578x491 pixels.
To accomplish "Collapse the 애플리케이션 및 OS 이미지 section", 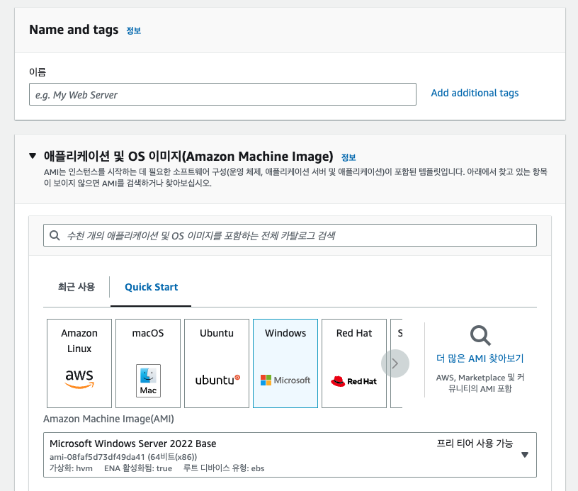I will 33,156.
